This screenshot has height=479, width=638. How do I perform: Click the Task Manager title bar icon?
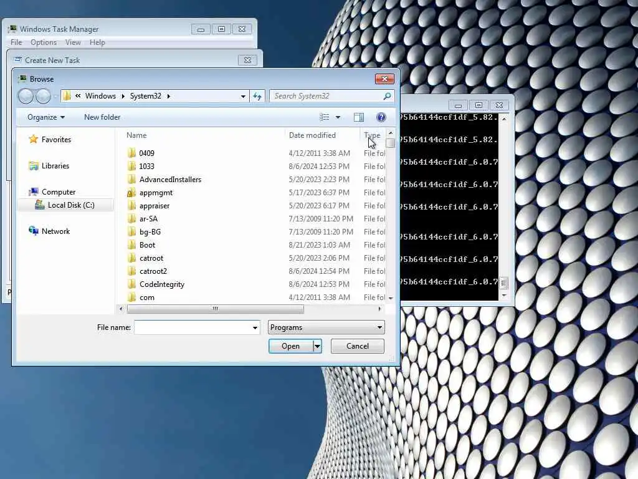coord(12,29)
